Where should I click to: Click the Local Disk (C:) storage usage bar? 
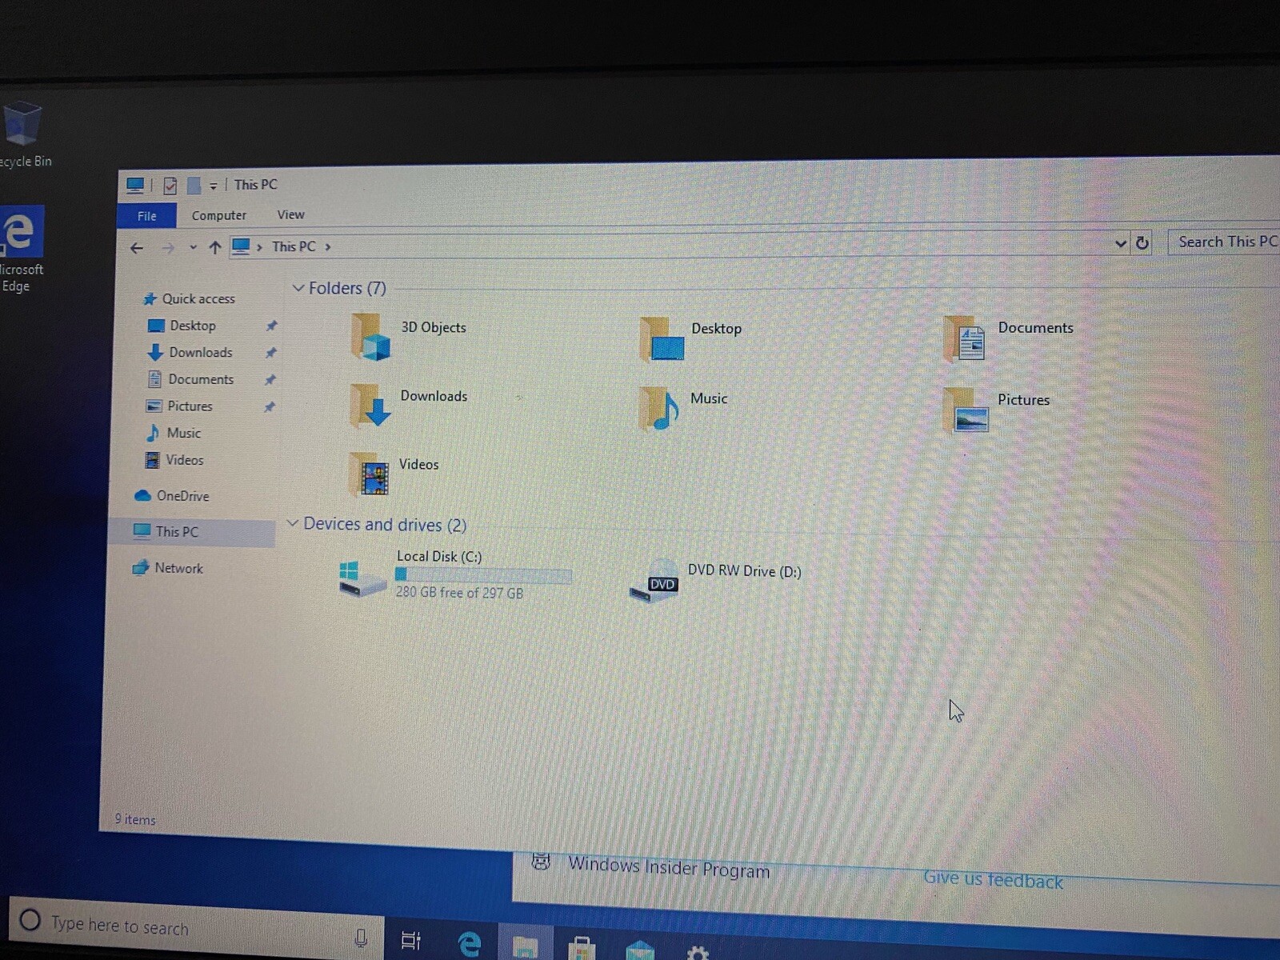[x=483, y=575]
